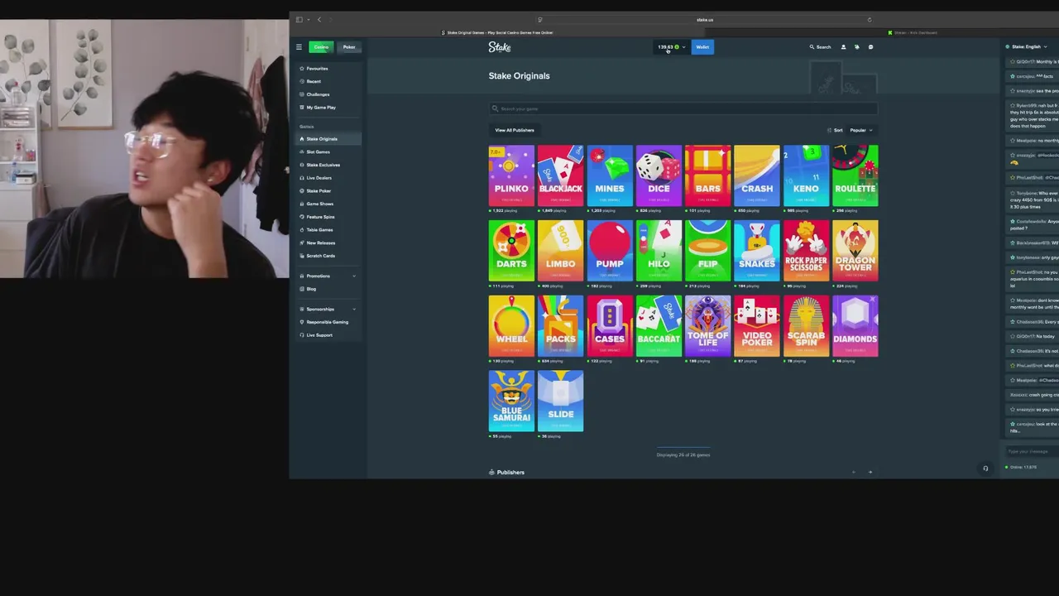
Task: Expand the Sponsorships section
Action: (328, 310)
